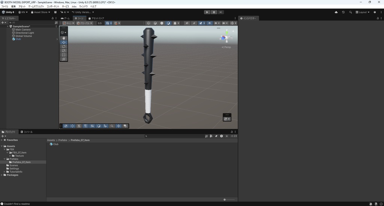Toggle the wireframe shading mode button

click(x=148, y=23)
